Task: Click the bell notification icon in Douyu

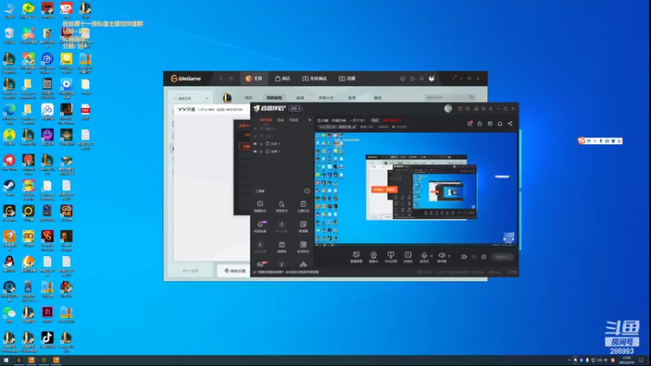Action: click(x=500, y=124)
